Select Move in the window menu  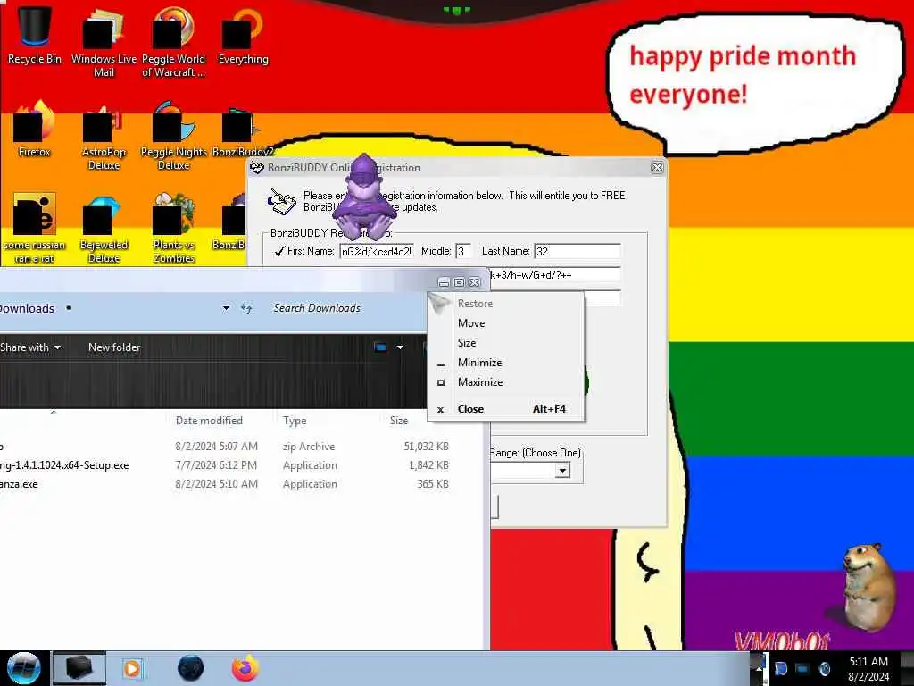[x=506, y=323]
